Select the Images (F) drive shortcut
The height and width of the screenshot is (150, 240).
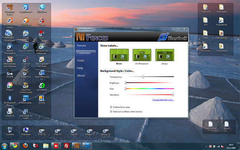90,132
